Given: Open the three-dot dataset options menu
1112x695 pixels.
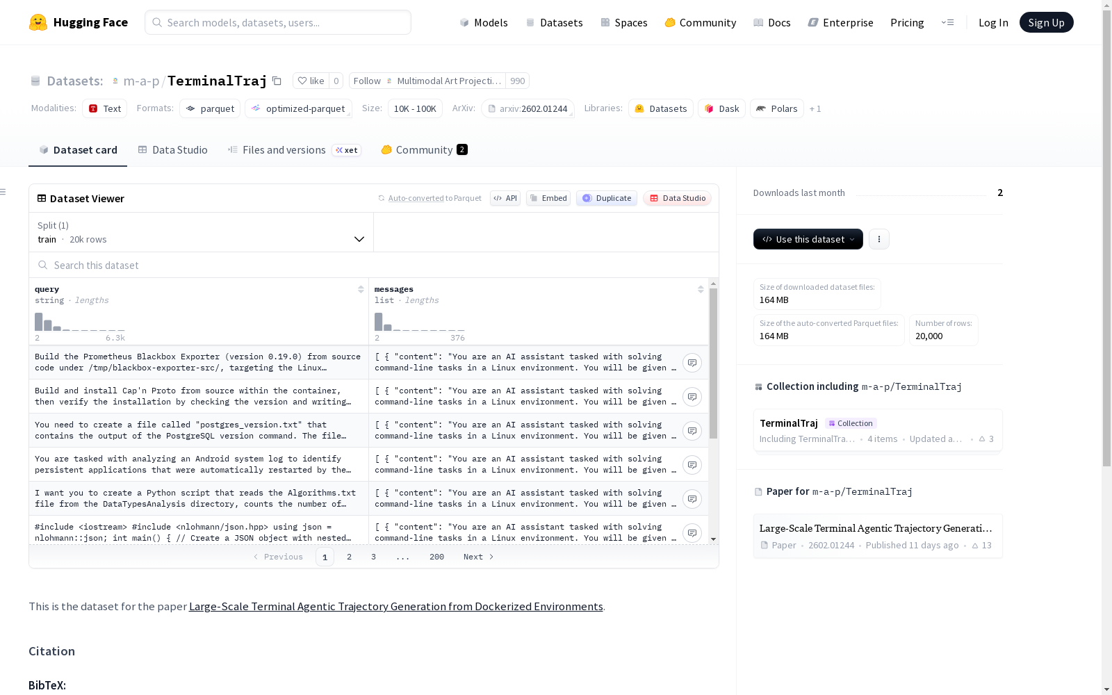Looking at the screenshot, I should [879, 239].
